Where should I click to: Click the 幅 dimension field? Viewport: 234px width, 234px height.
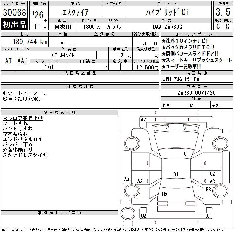pyautogui.click(x=199, y=104)
